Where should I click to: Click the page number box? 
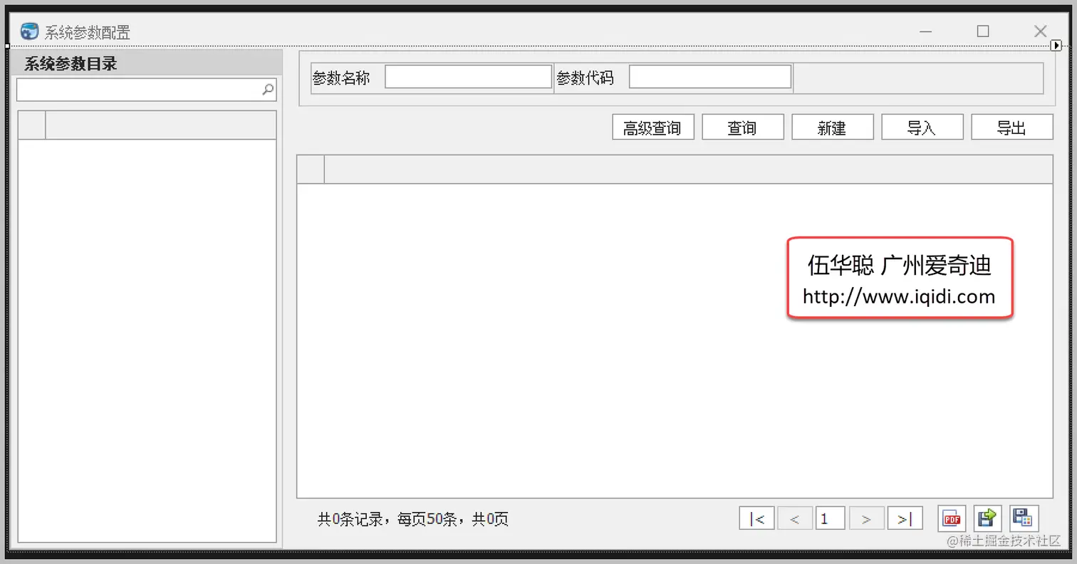click(x=831, y=518)
